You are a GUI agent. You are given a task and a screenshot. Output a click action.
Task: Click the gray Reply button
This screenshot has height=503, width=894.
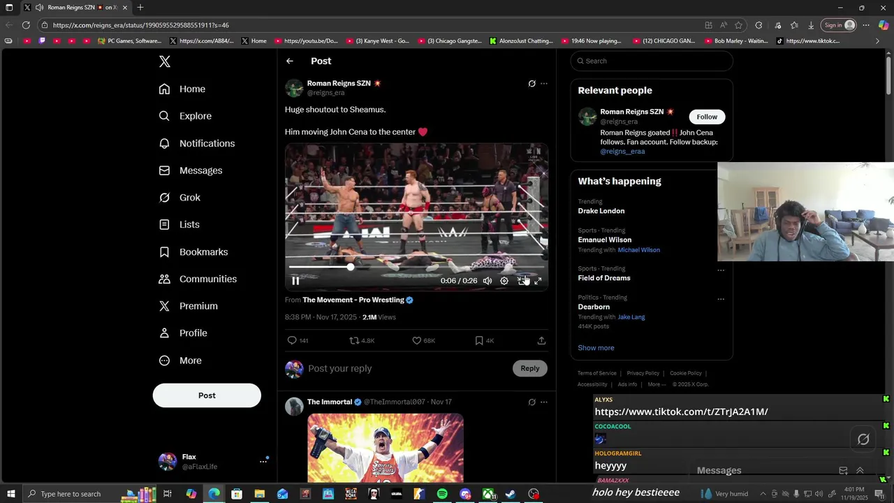click(x=530, y=369)
